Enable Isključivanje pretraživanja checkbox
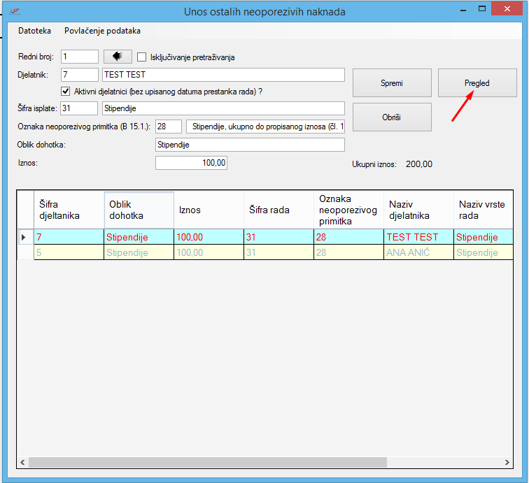Screen dimensions: 529x483 142,57
